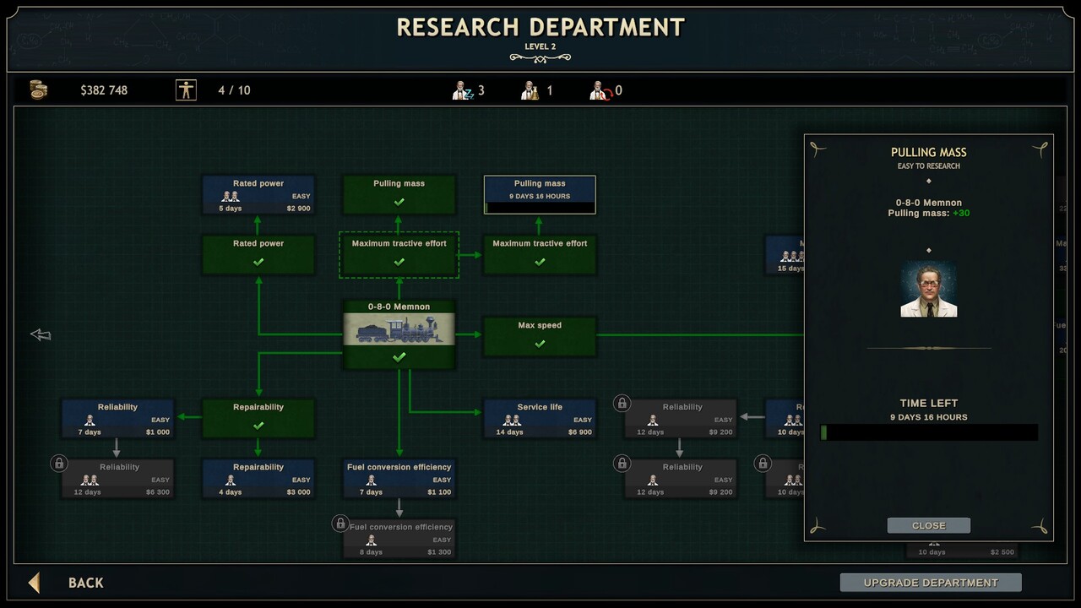Click the scientist portrait in Pulling mass panel
The image size is (1081, 608).
[x=928, y=290]
